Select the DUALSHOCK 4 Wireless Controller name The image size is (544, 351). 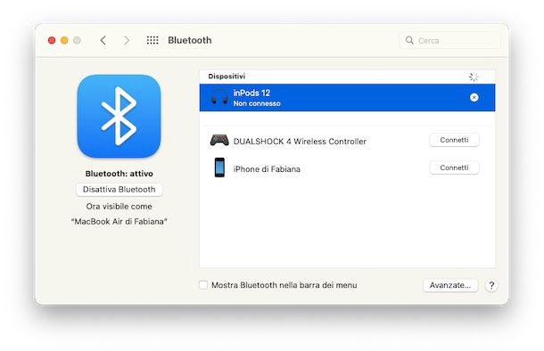point(300,142)
